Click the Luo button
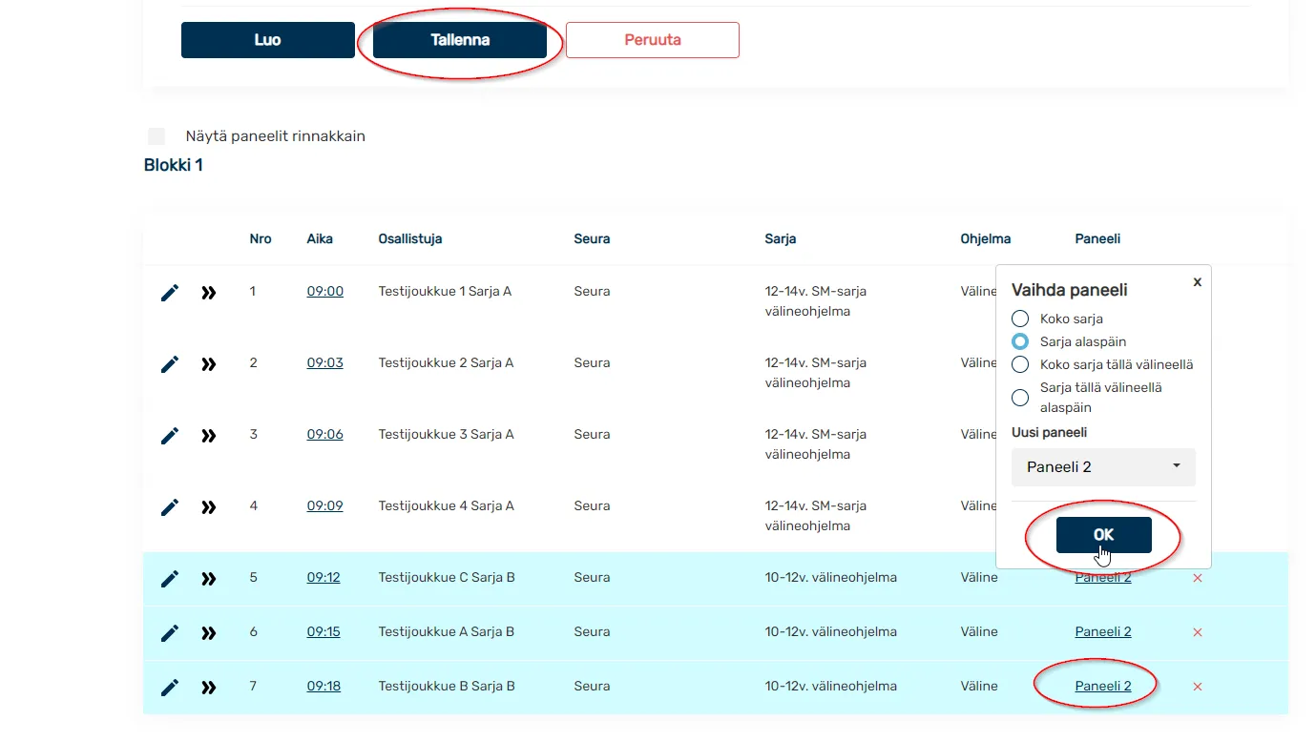Screen dimensions: 1316x741 click(x=268, y=40)
